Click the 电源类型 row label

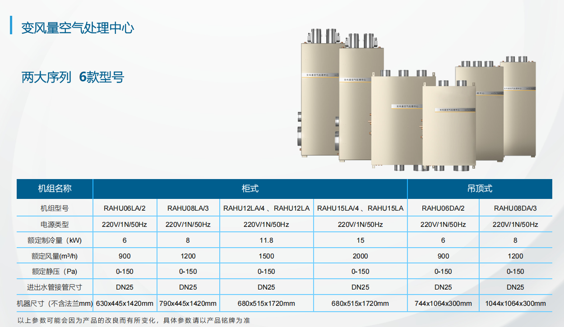point(55,224)
